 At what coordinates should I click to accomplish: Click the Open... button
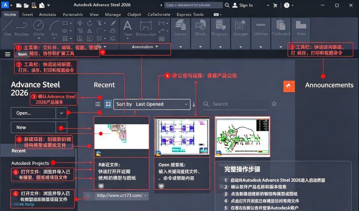pos(34,113)
